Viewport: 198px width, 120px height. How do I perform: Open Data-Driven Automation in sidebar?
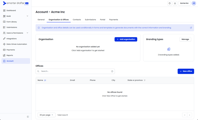click(17, 44)
